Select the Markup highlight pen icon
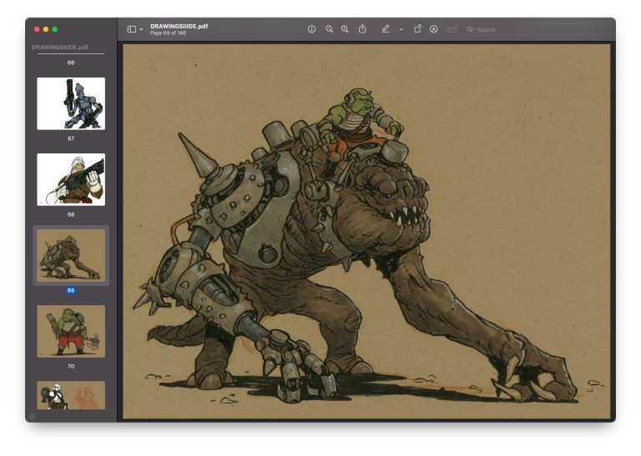Image resolution: width=641 pixels, height=456 pixels. [386, 29]
